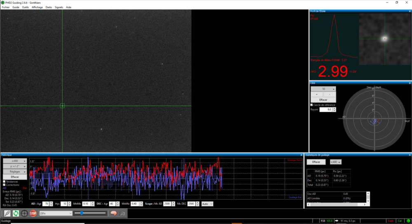Open the Fichier menu
Screen dimensions: 412x224
coord(5,7)
